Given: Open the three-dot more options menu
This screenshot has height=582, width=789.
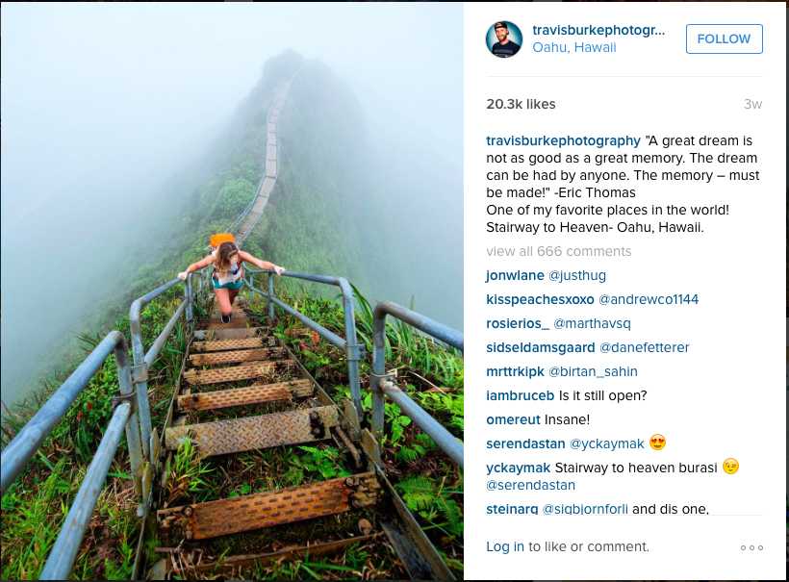Looking at the screenshot, I should coord(751,547).
